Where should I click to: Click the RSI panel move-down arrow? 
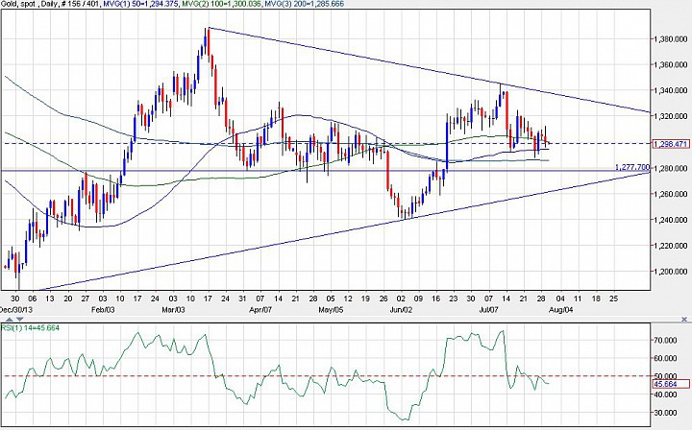[x=20, y=320]
